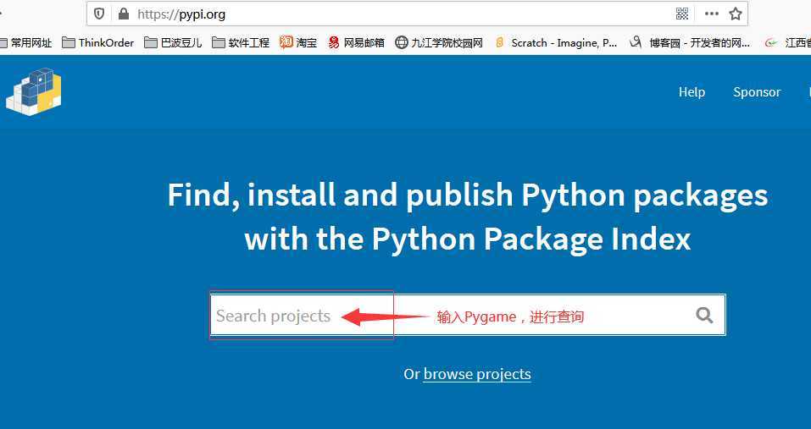811x429 pixels.
Task: Open the 淘宝 bookmark
Action: (298, 43)
